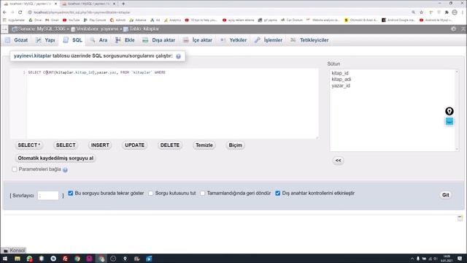This screenshot has height=263, width=467.
Task: Open help icon next to Parametreleri bağla
Action: click(x=65, y=169)
